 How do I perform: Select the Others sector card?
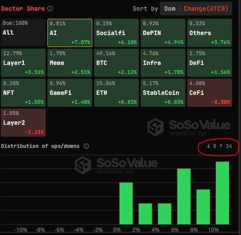pos(209,33)
